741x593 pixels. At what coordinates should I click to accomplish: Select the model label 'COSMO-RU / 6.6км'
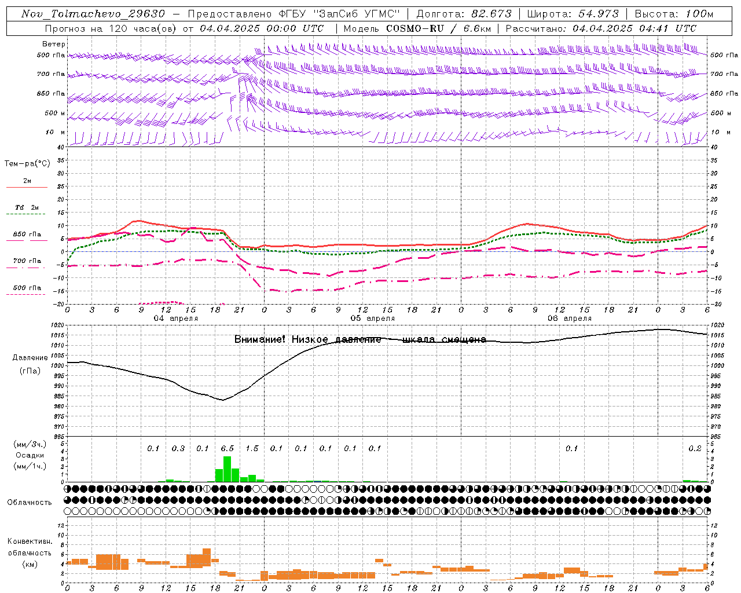[439, 28]
